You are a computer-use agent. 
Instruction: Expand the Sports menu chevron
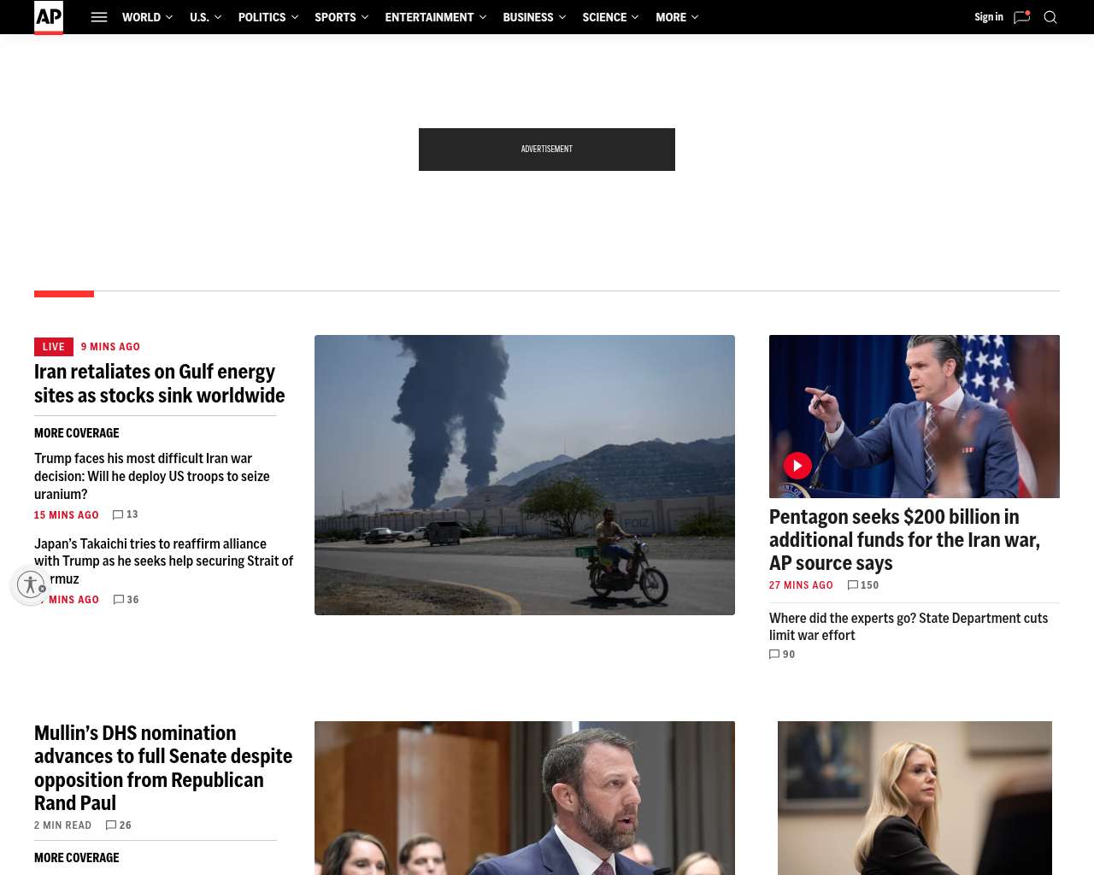364,17
